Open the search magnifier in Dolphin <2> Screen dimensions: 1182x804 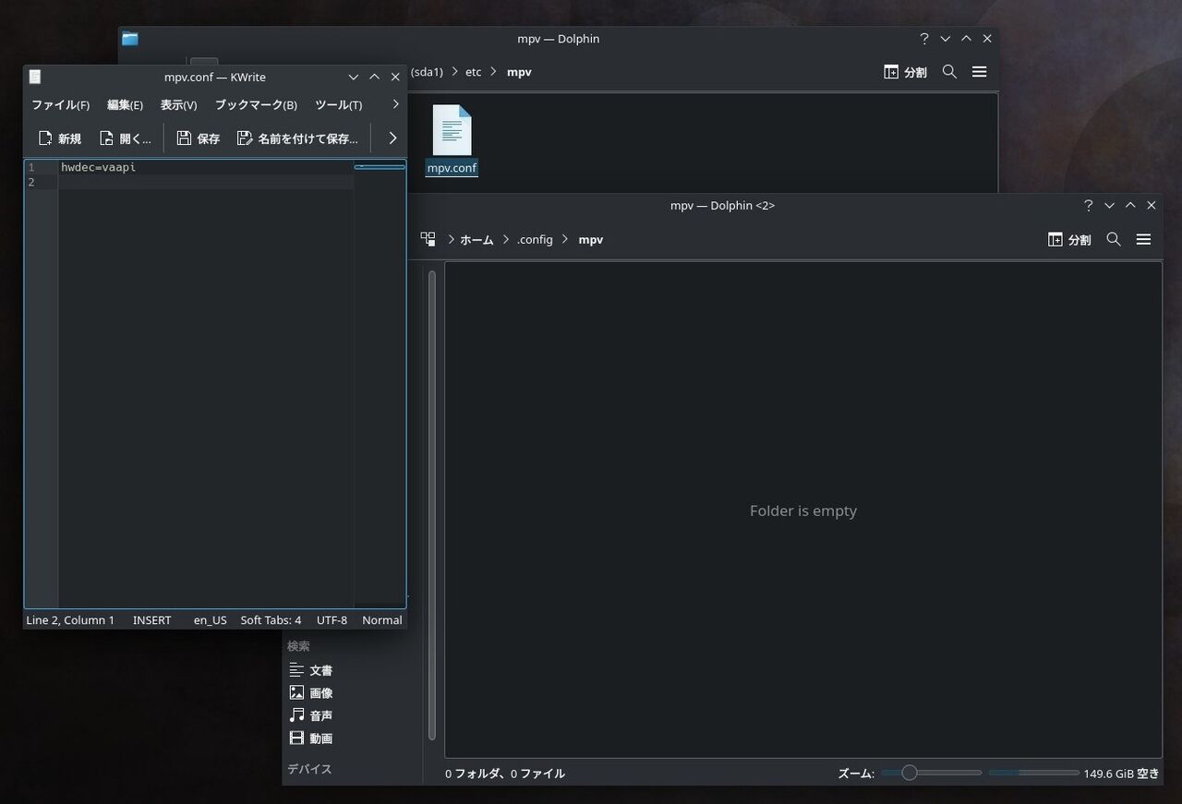[x=1114, y=239]
